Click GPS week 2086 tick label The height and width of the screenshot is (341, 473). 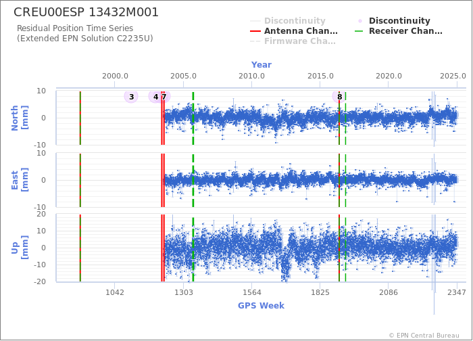(389, 292)
